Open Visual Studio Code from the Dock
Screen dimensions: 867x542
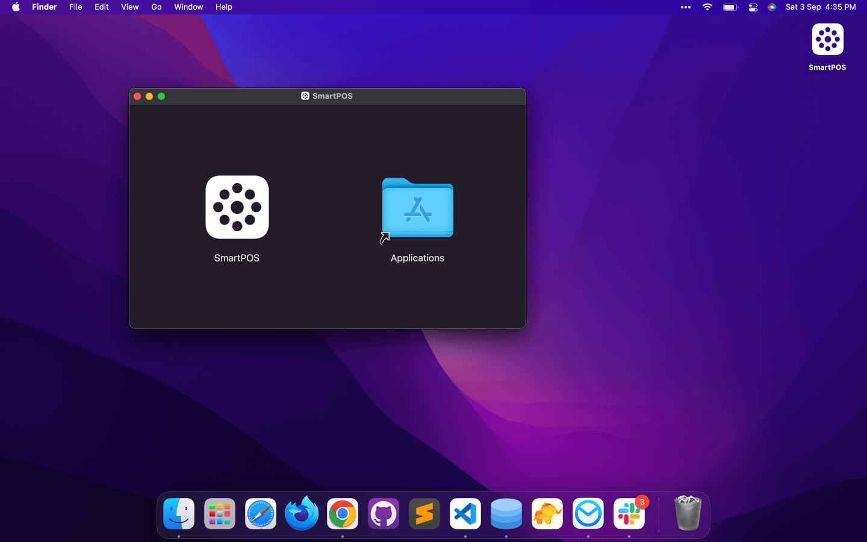(x=465, y=514)
